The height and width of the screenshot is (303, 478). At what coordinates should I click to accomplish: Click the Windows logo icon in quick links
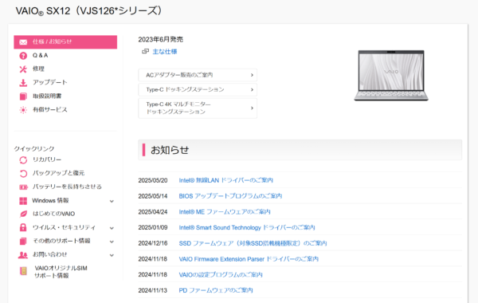pyautogui.click(x=23, y=201)
